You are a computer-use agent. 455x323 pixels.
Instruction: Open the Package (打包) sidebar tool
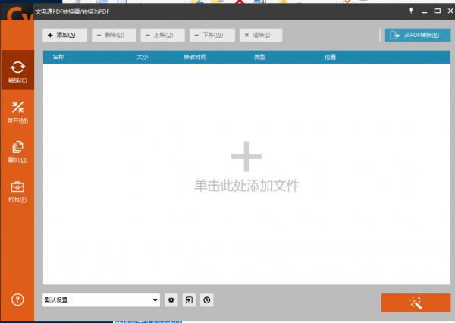(x=17, y=192)
